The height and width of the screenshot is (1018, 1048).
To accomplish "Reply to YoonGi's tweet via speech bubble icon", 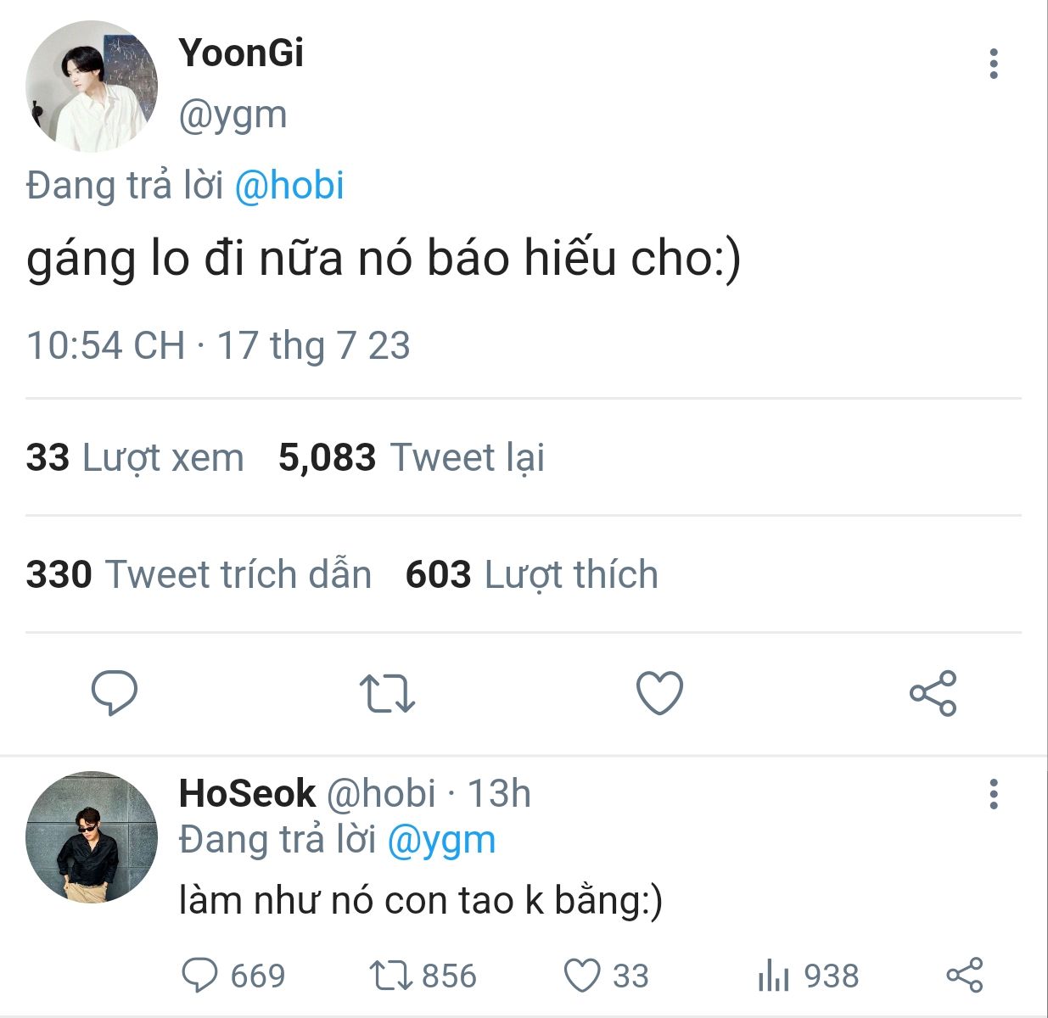I will (x=115, y=693).
